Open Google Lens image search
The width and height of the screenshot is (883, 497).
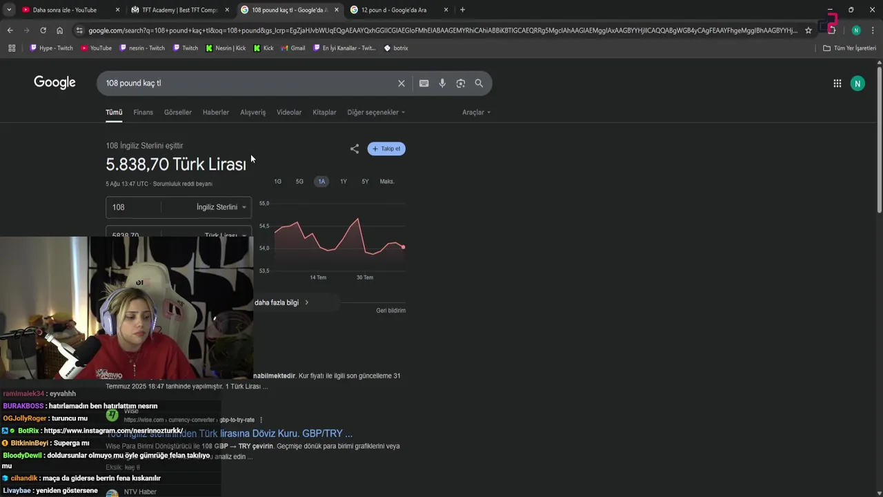[x=461, y=84]
